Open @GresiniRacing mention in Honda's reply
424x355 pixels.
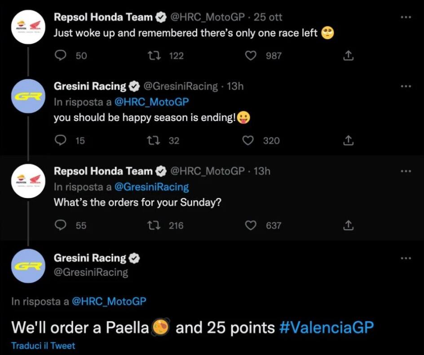pos(152,187)
